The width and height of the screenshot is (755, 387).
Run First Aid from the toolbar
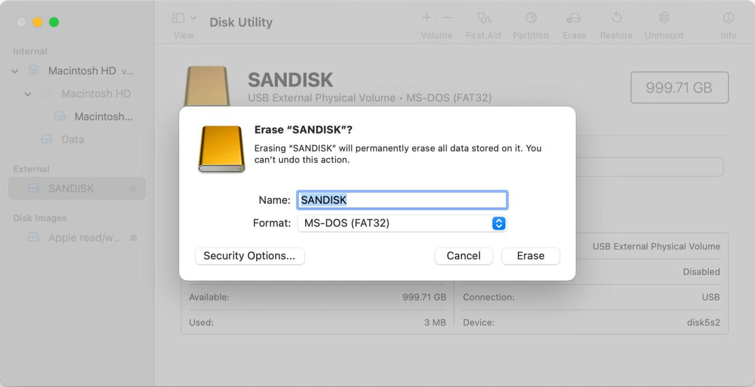point(483,24)
